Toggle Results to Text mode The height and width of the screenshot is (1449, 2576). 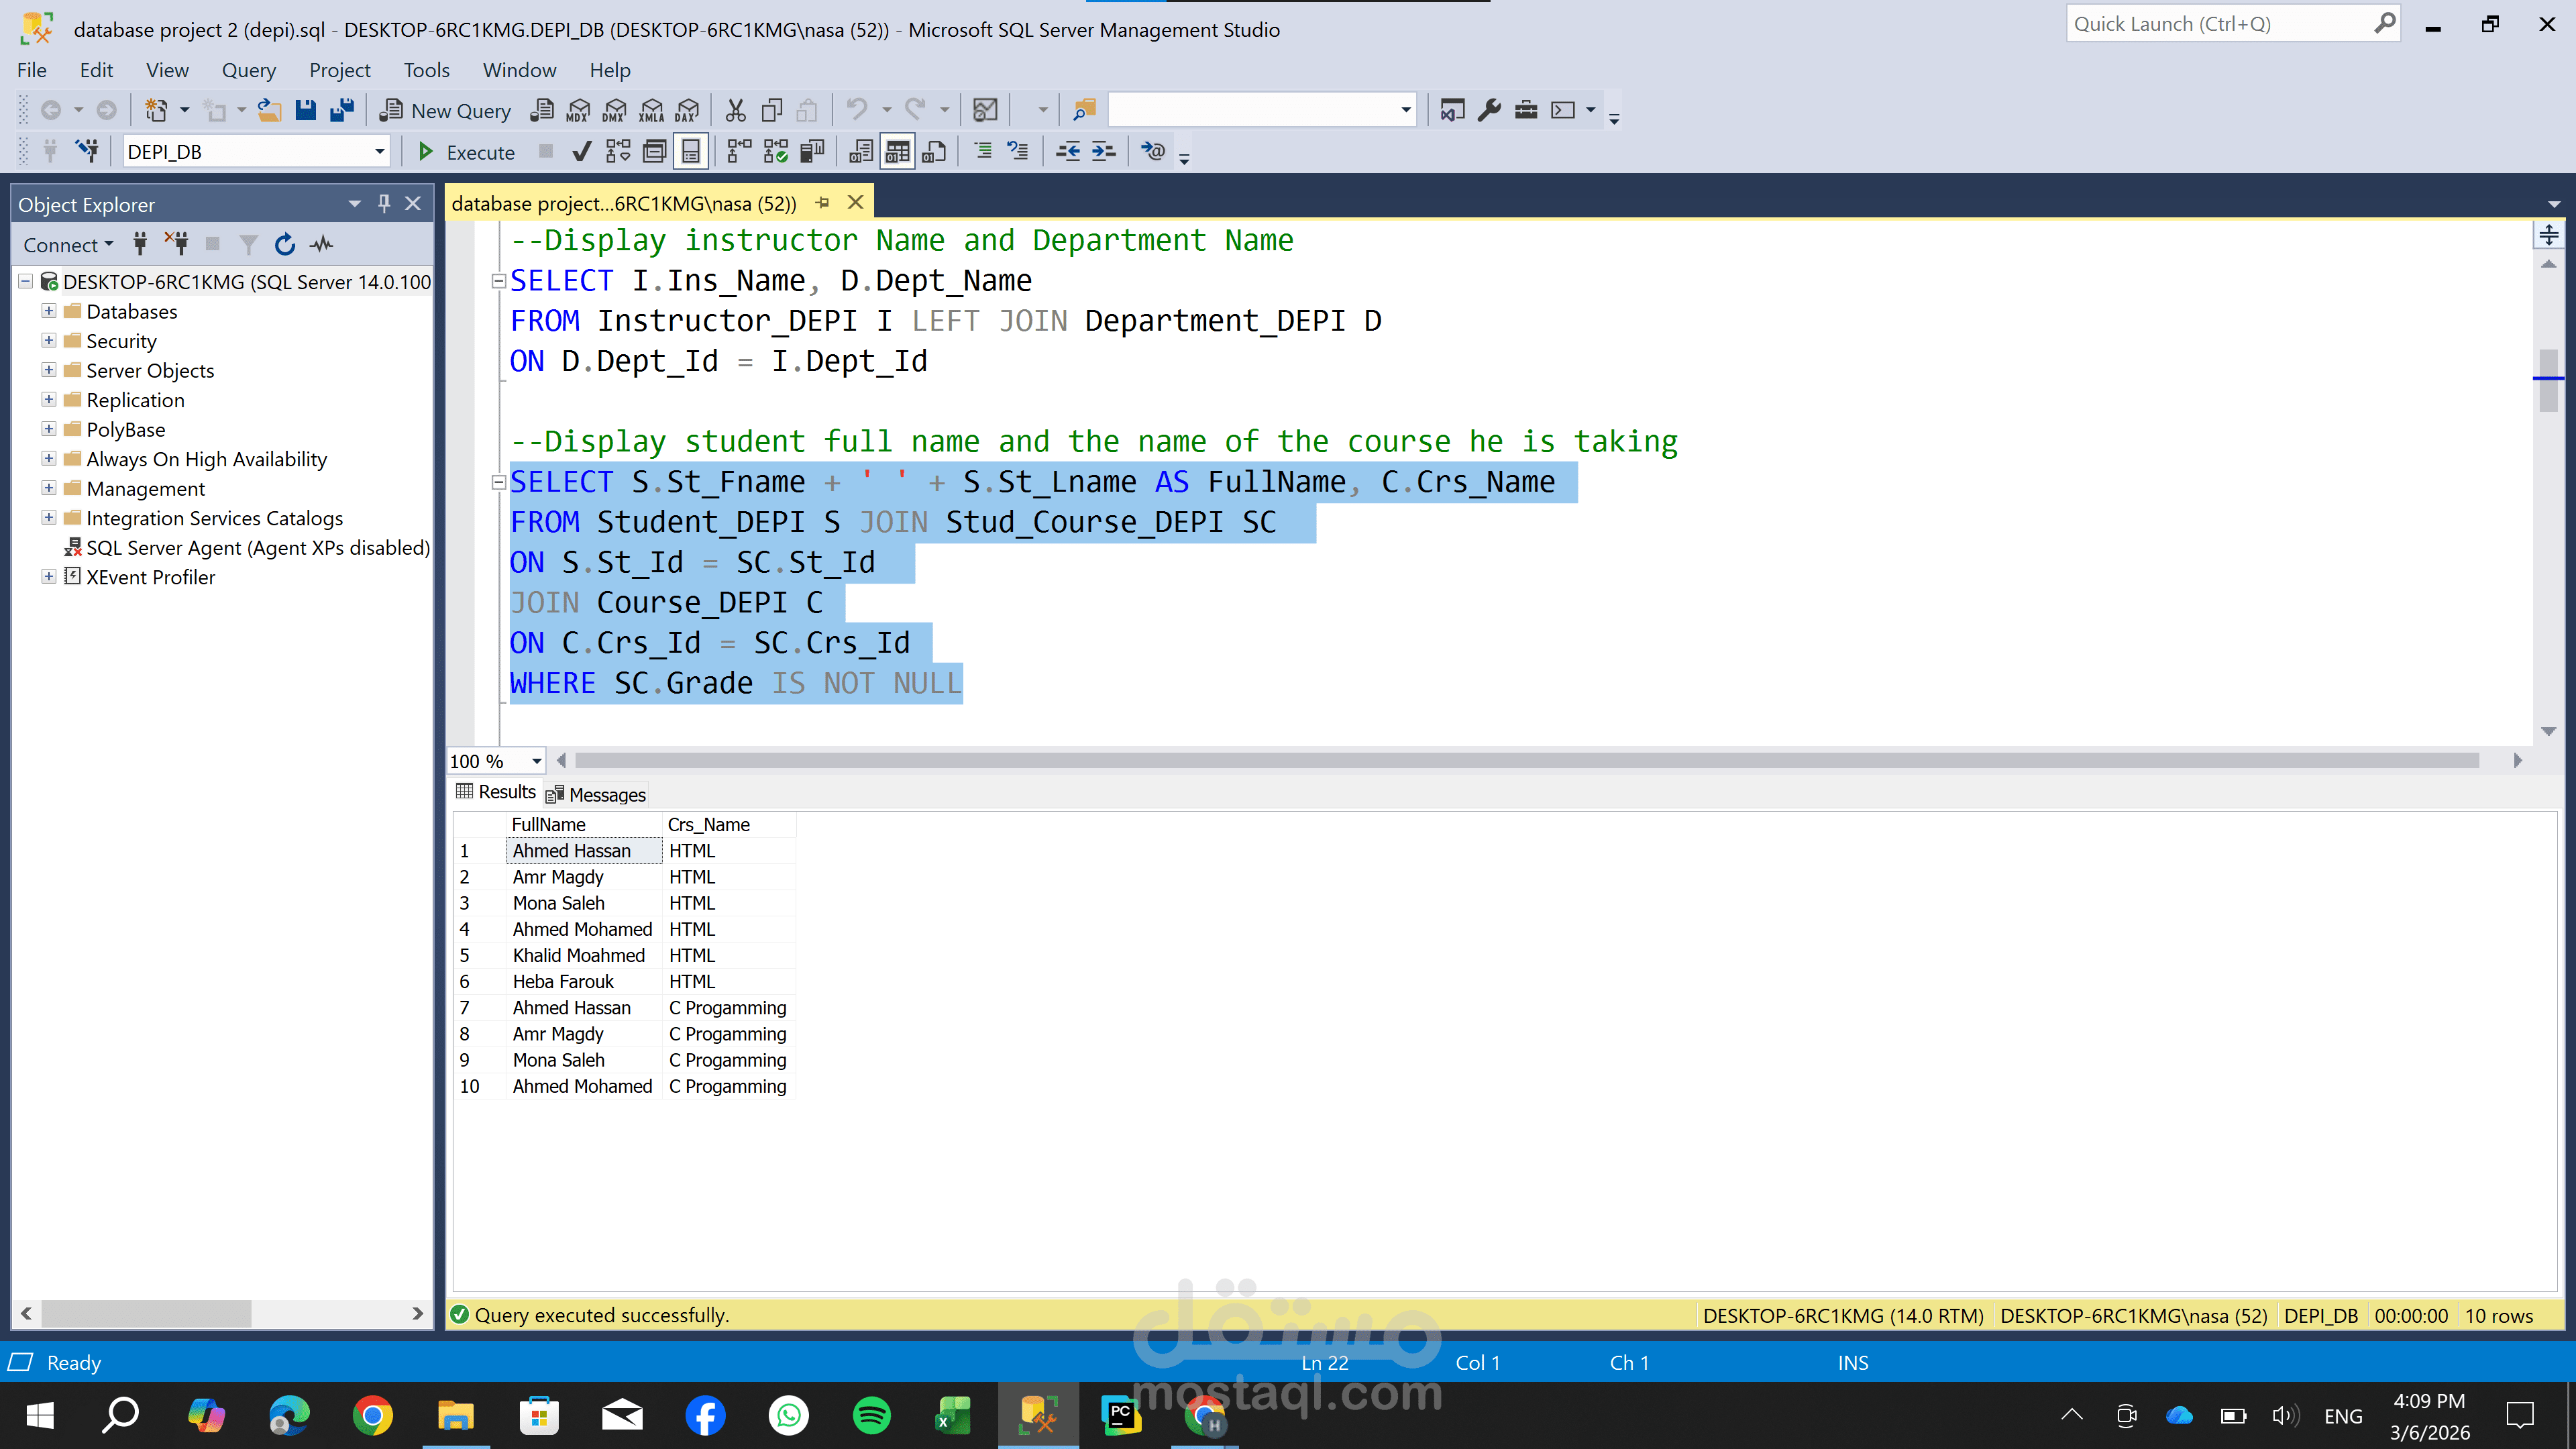(x=861, y=152)
